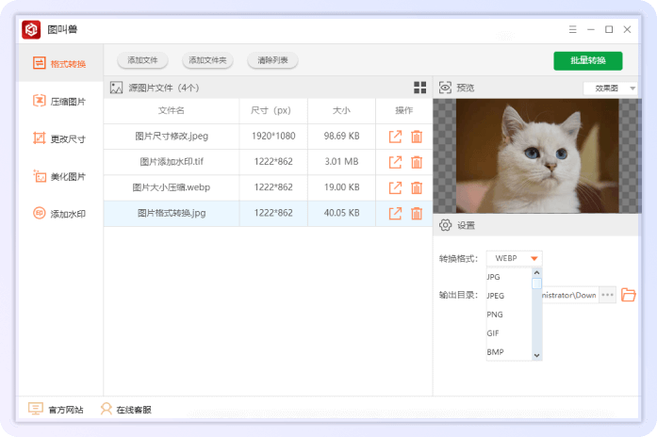Screen dimensions: 657x437
Task: Click the output directory path field
Action: 570,295
